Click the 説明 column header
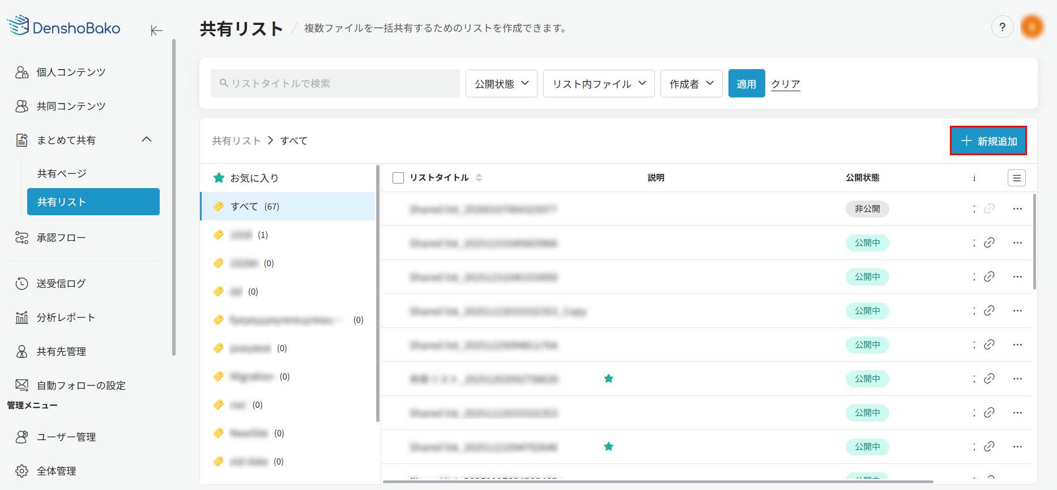Viewport: 1057px width, 490px height. [x=656, y=177]
